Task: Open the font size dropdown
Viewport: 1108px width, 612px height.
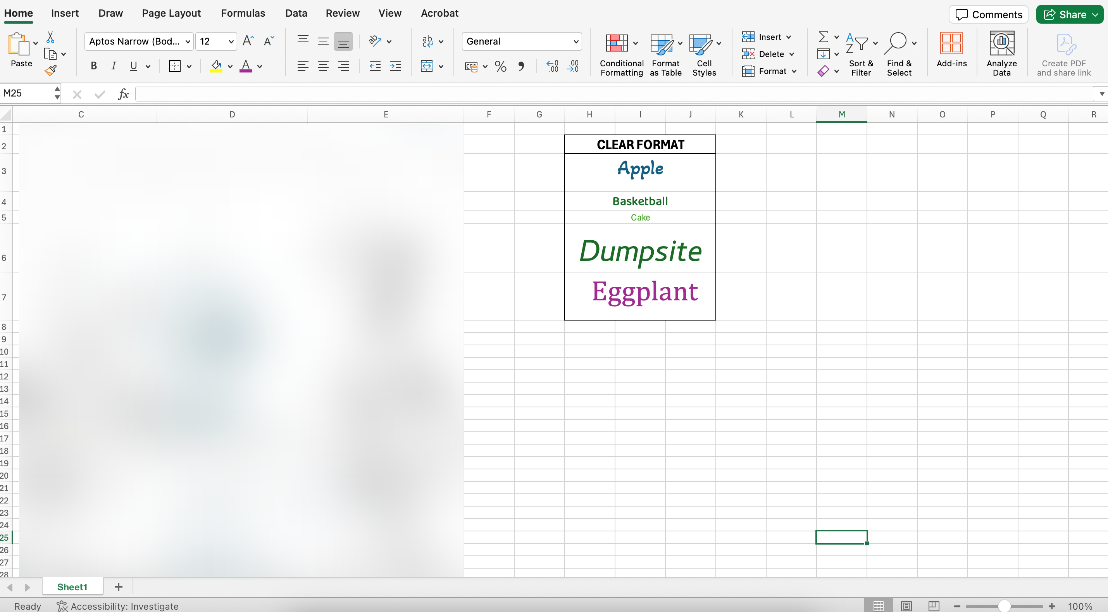Action: 231,42
